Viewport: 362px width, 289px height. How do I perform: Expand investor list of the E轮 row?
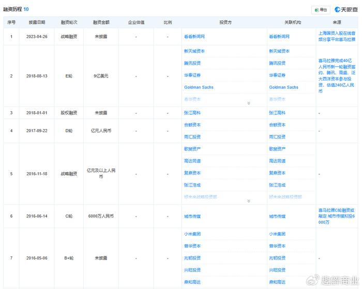[249, 103]
